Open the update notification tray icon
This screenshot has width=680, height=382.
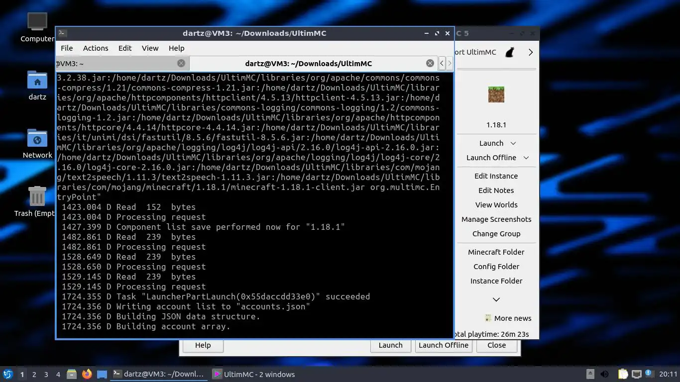click(x=648, y=374)
